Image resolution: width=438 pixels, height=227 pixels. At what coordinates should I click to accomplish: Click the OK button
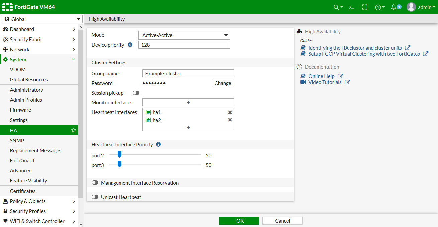(239, 221)
